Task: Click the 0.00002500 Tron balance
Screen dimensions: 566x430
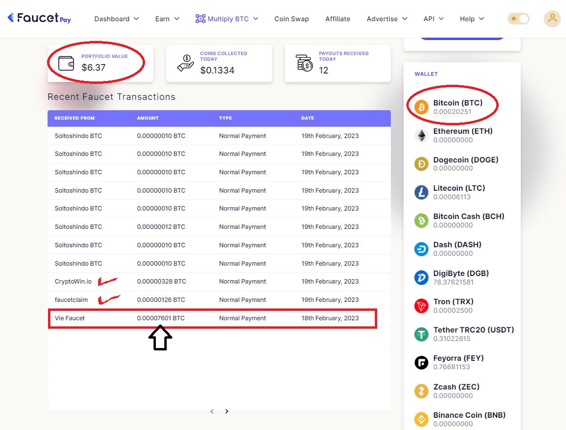Action: [x=453, y=310]
